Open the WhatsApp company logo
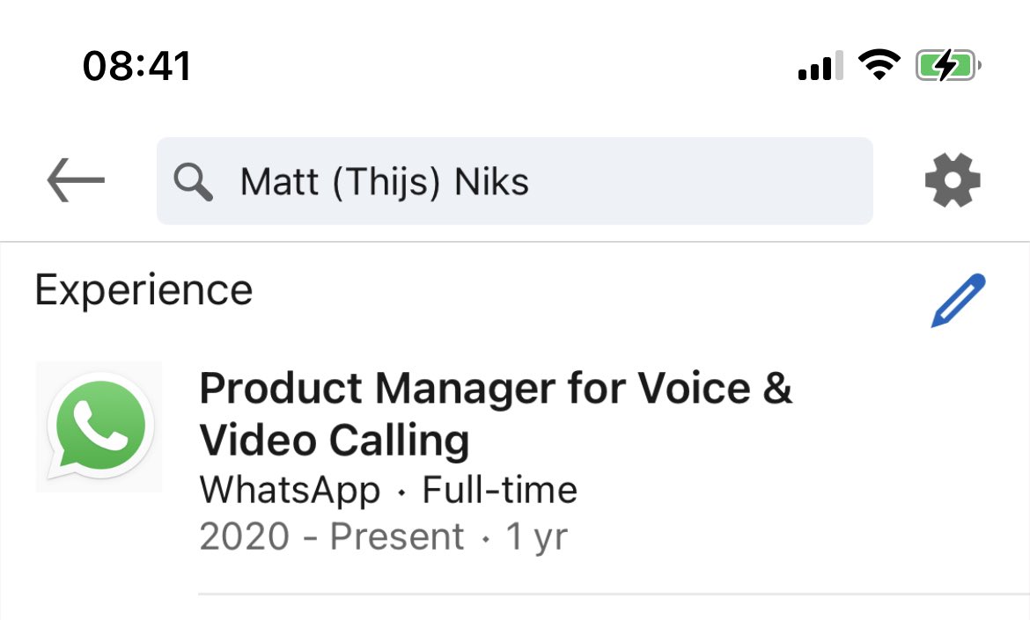 tap(99, 427)
